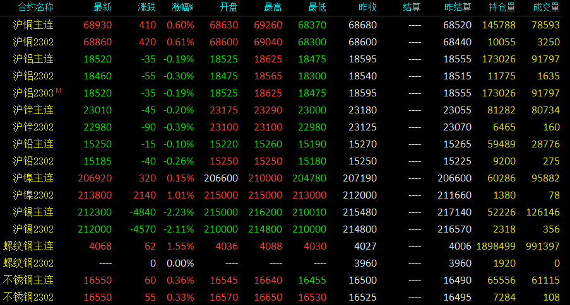Open the 沪镍主连 contract row
Screen dimensions: 570x305
[285, 178]
